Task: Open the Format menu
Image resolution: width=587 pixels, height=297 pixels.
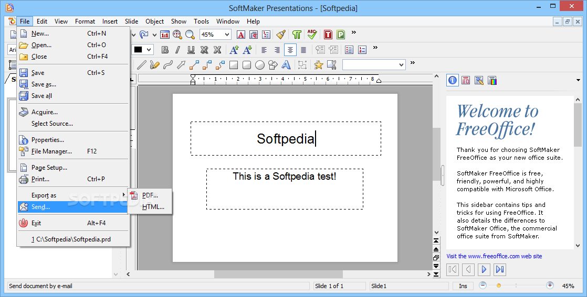Action: [x=85, y=21]
